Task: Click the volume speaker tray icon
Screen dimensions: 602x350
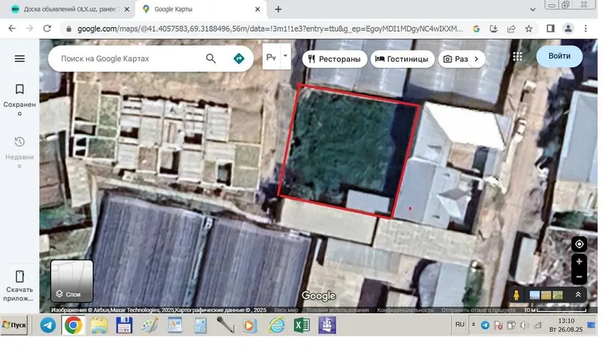Action: (524, 325)
